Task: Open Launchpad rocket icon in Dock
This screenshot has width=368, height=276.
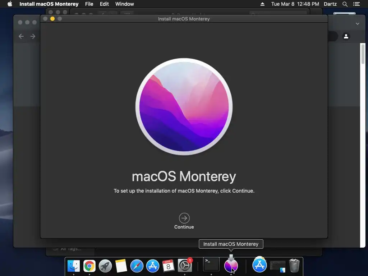Action: pos(105,266)
